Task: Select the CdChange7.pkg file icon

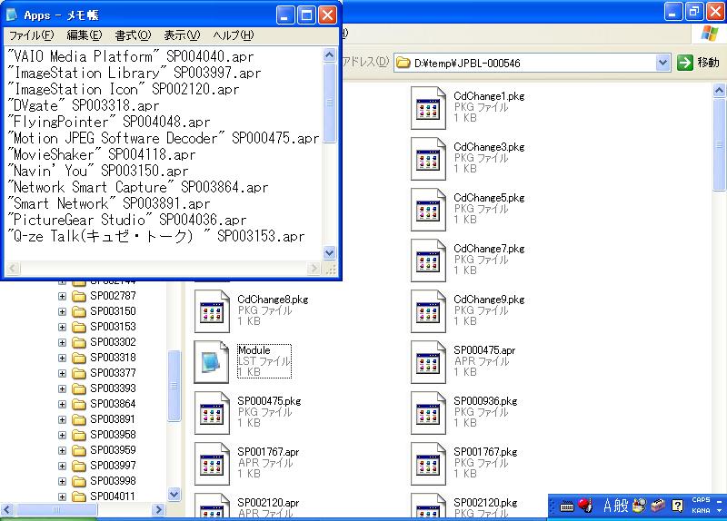Action: (x=428, y=260)
